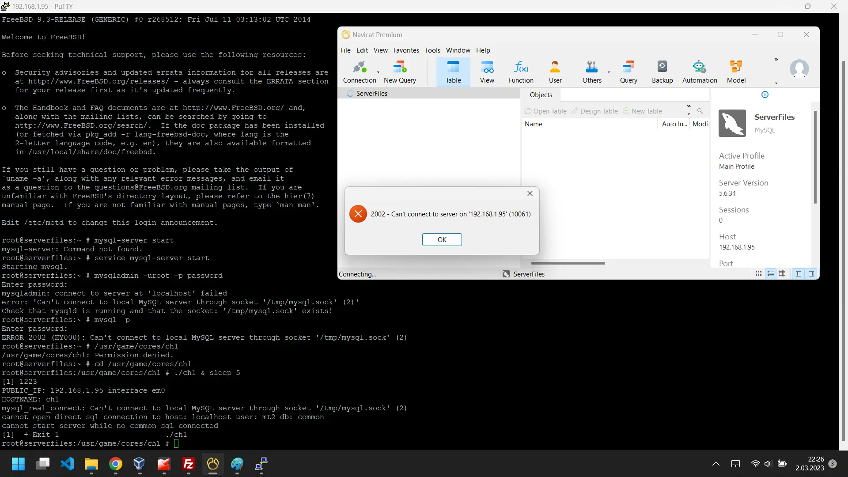Screen dimensions: 848x477
Task: Click the PuTTY terminal vertical scrollbar
Action: tap(843, 252)
